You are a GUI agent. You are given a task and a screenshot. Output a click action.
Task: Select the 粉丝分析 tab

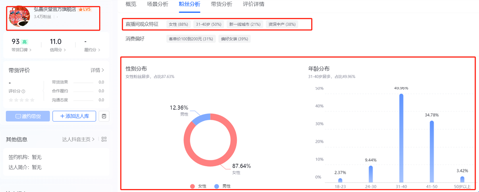pos(189,4)
